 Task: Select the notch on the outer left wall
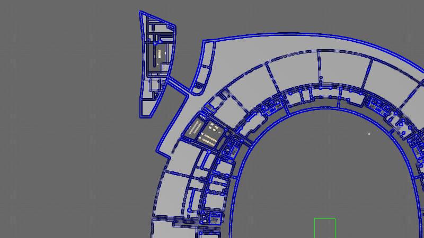[170, 154]
